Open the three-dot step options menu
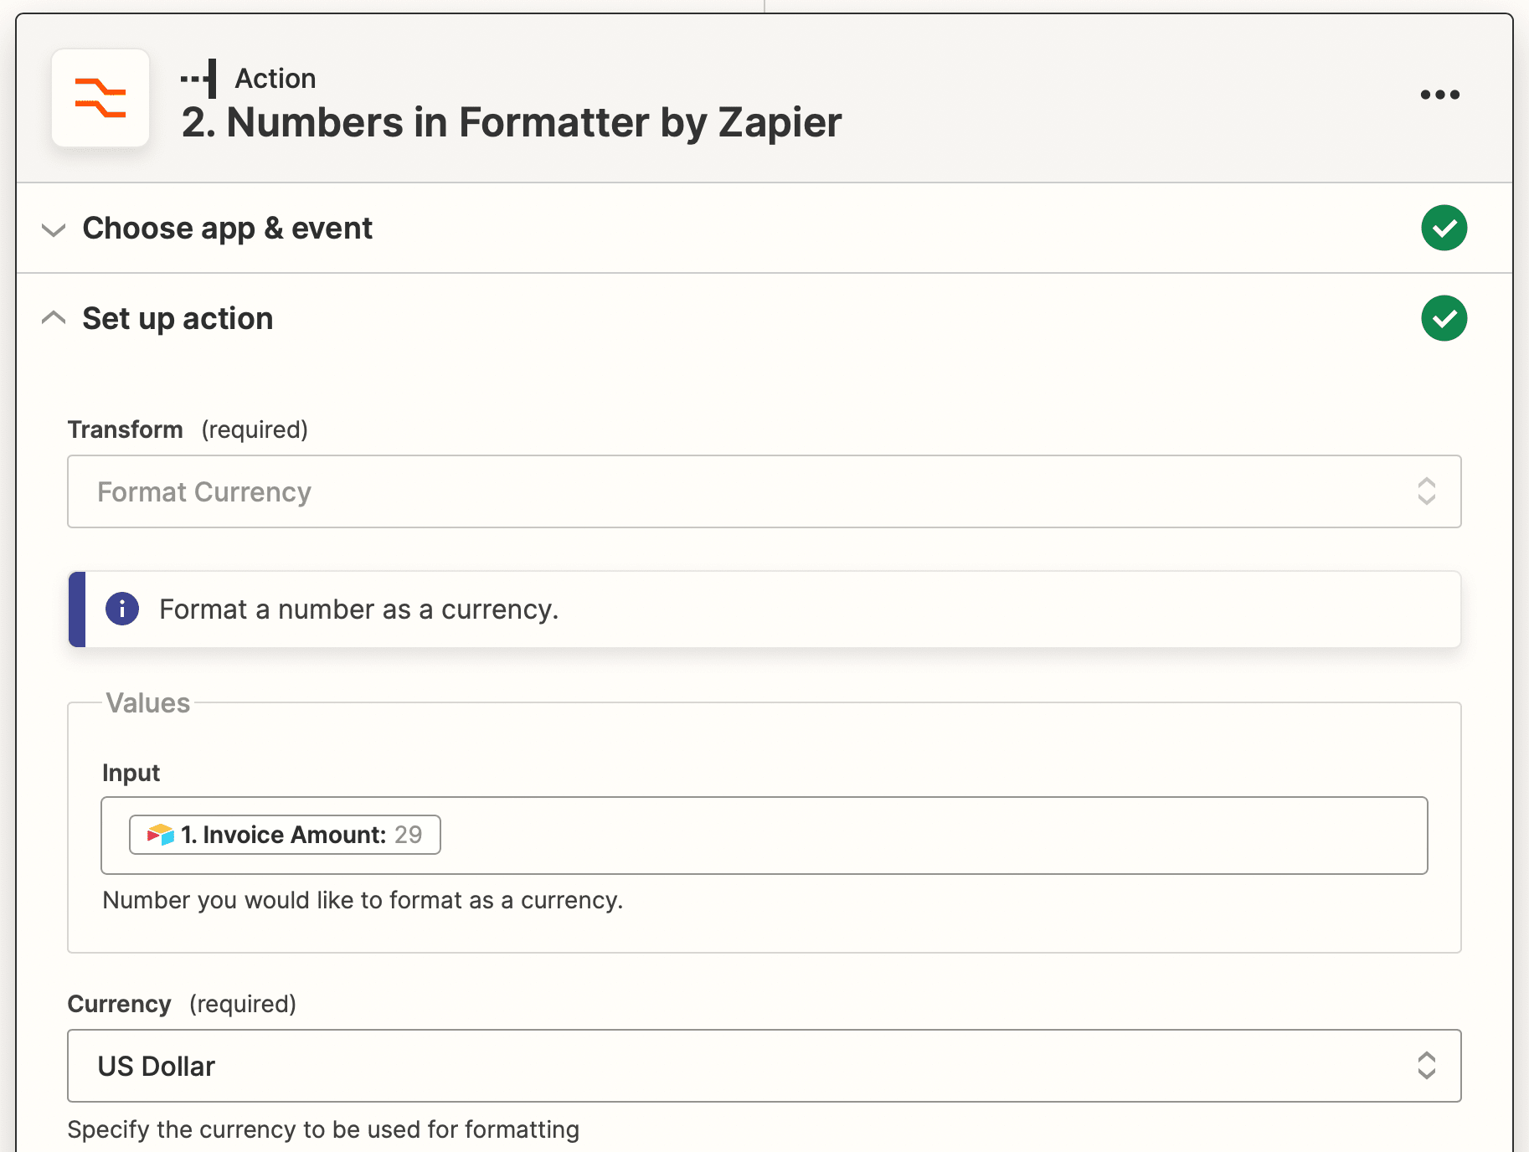The image size is (1529, 1152). 1439,95
